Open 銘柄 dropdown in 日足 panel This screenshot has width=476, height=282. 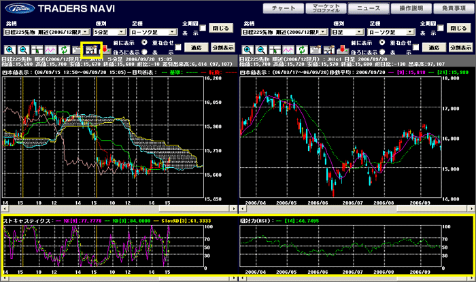(284, 32)
